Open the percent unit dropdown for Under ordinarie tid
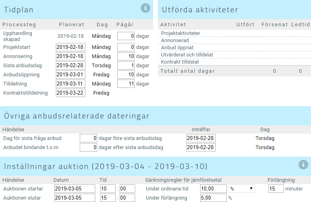The width and height of the screenshot is (311, 202). (241, 189)
